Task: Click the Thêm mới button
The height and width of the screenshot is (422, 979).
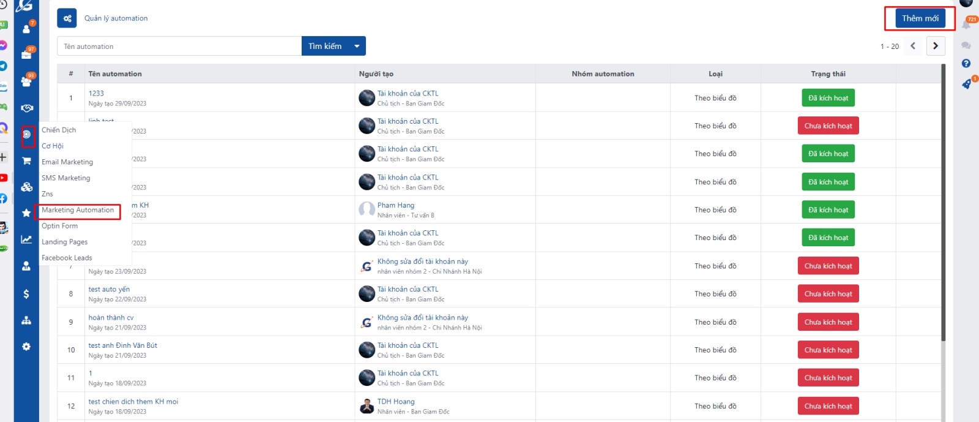Action: [920, 18]
